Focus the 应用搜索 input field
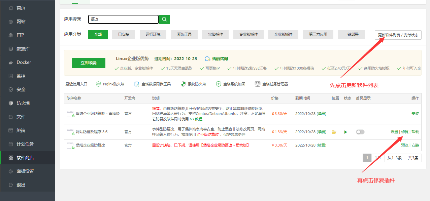430x201 pixels. (123, 19)
